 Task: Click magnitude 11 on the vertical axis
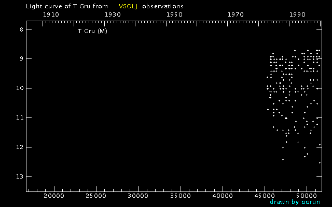(20, 118)
